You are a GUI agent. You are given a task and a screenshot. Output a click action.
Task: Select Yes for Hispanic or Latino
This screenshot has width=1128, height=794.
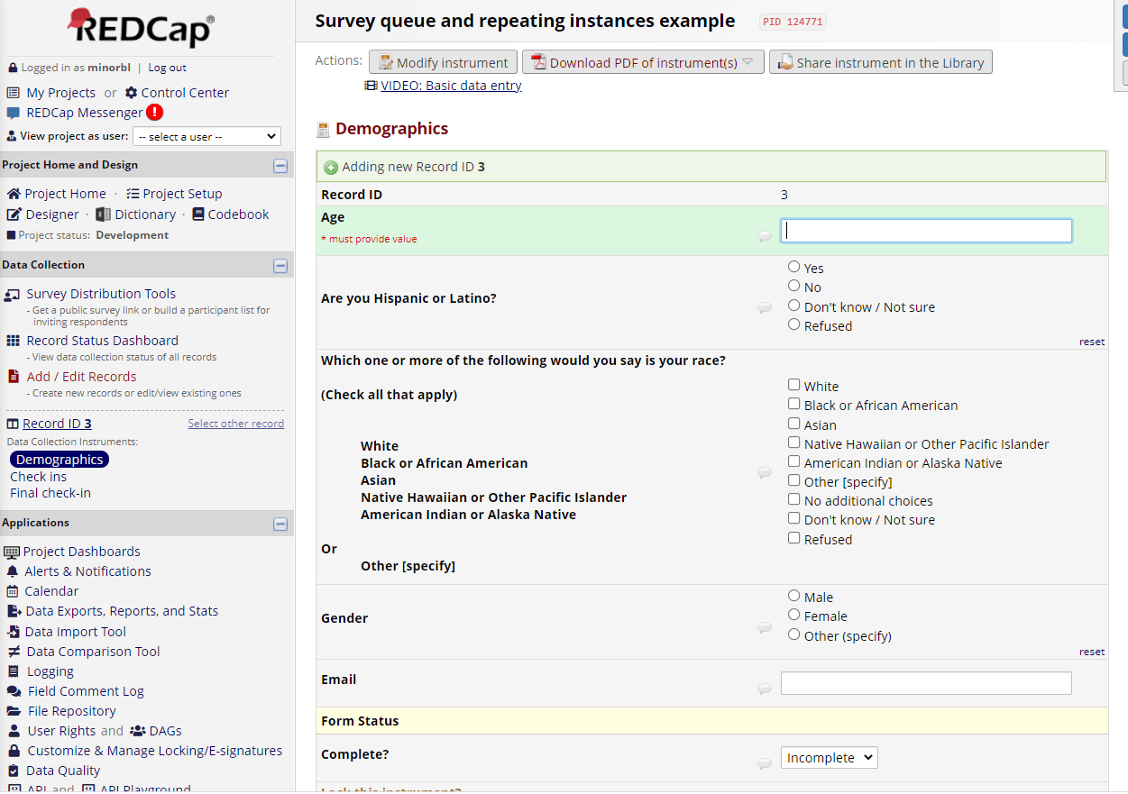[x=794, y=267]
